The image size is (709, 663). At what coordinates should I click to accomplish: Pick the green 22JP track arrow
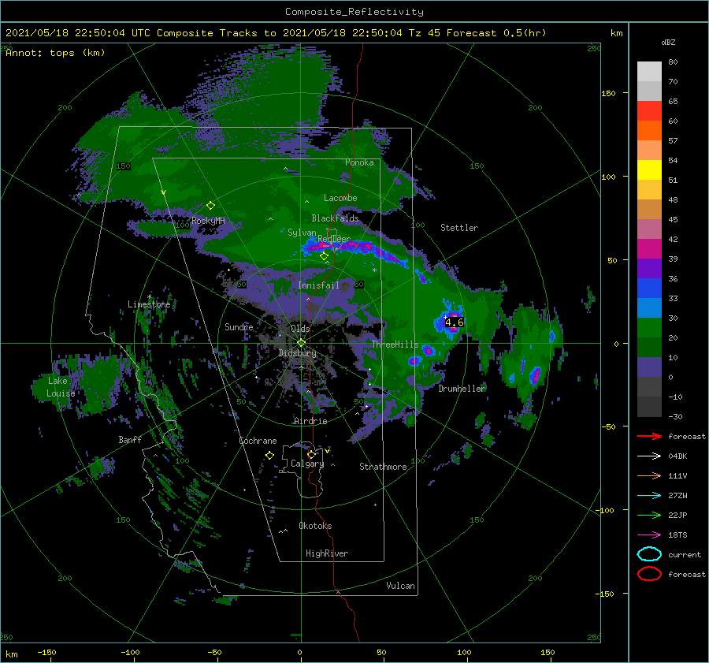649,515
